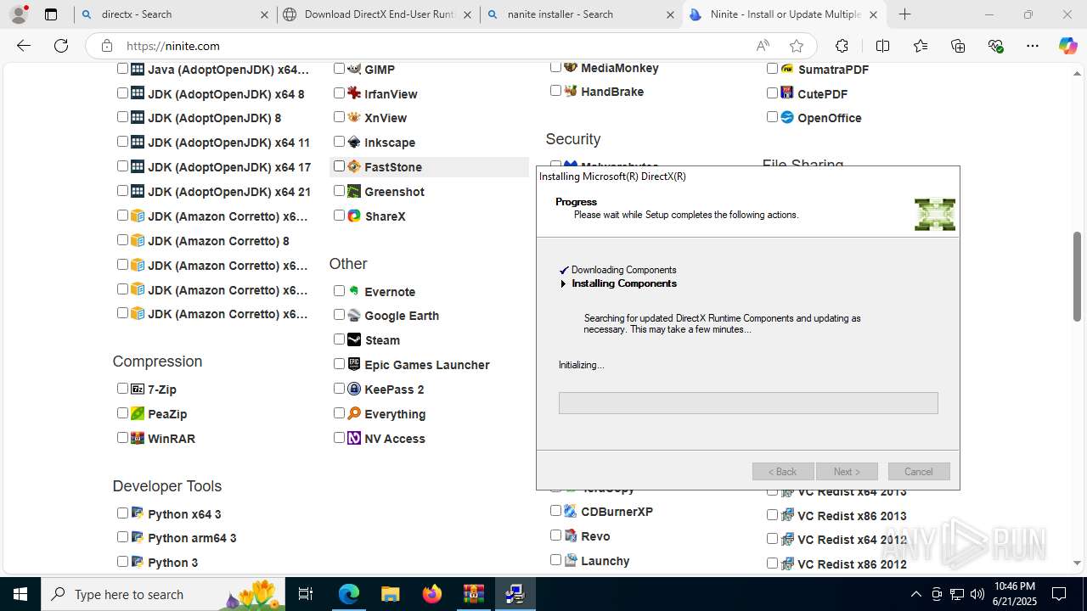
Task: Open File Explorer from the taskbar
Action: pos(391,594)
